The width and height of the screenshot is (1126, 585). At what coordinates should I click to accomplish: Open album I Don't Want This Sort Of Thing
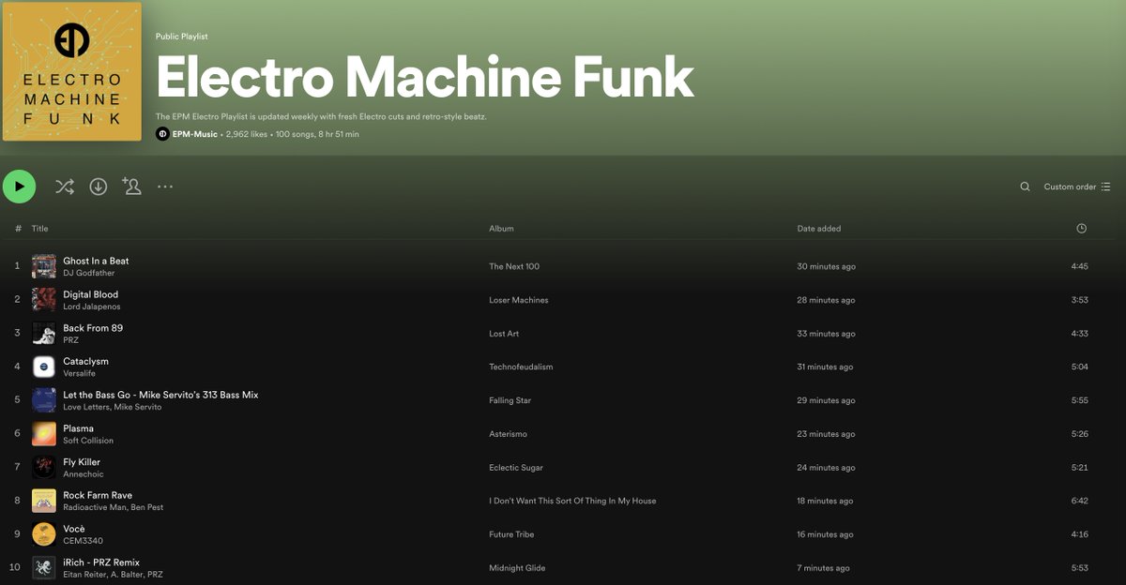[x=572, y=501]
